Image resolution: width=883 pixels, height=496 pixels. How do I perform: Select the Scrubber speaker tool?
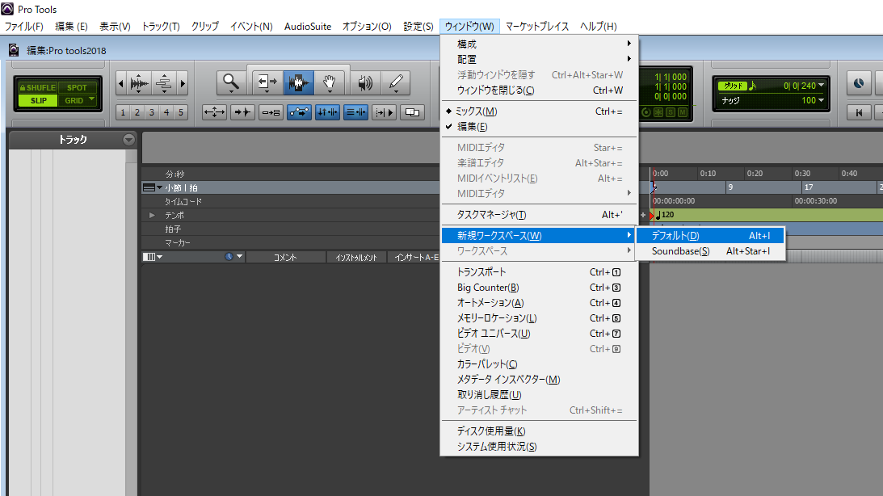(x=365, y=82)
